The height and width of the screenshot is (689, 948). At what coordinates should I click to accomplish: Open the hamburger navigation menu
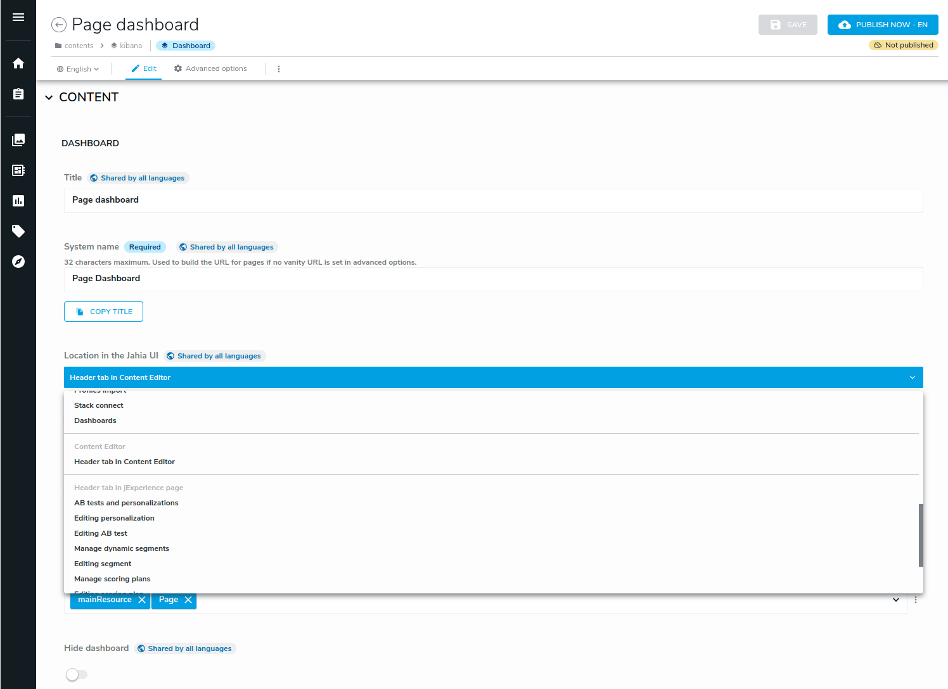coord(18,16)
